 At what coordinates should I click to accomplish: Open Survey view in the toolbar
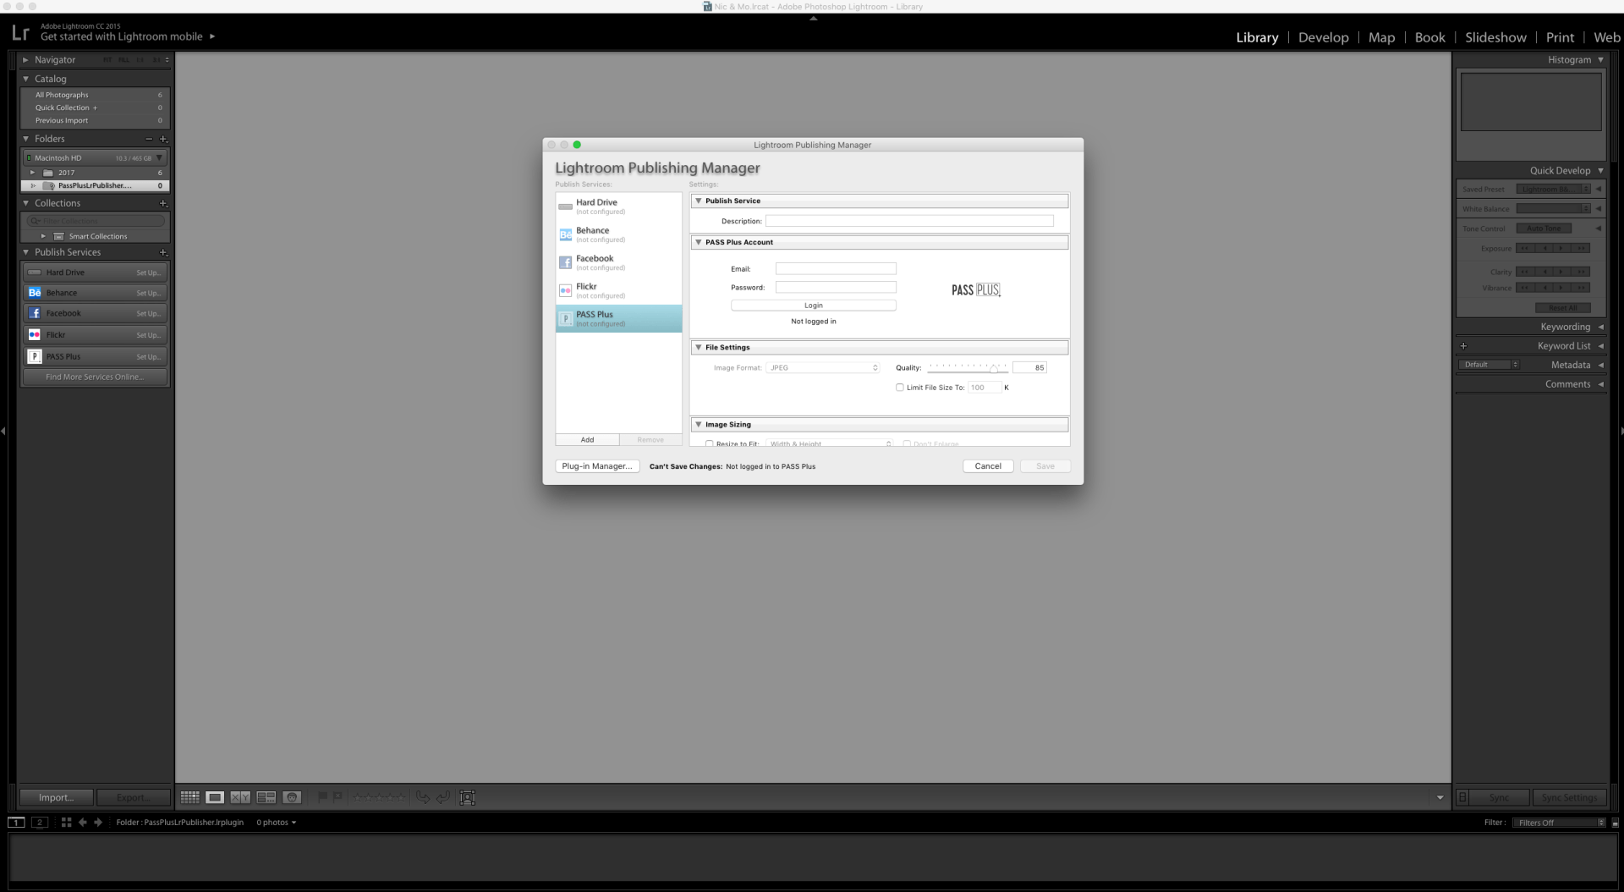266,797
